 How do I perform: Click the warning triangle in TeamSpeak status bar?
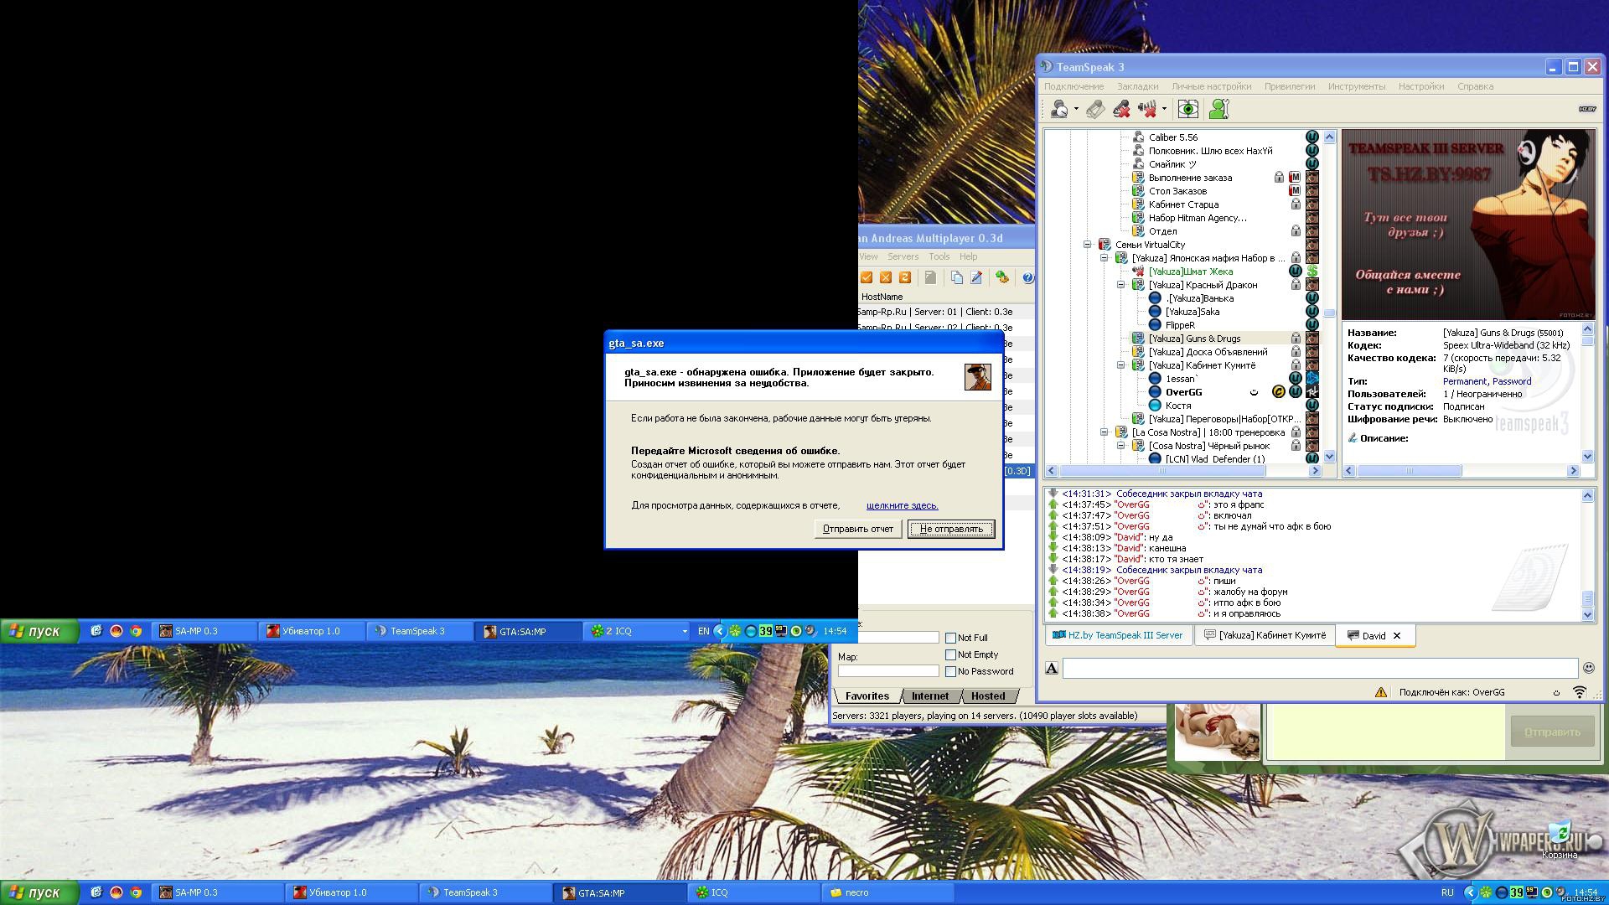(1380, 692)
